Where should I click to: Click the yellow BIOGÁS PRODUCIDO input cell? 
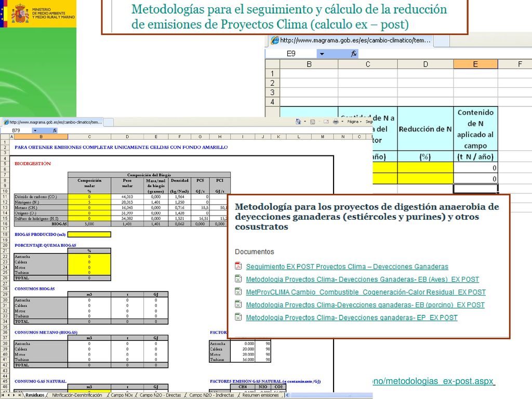point(89,234)
